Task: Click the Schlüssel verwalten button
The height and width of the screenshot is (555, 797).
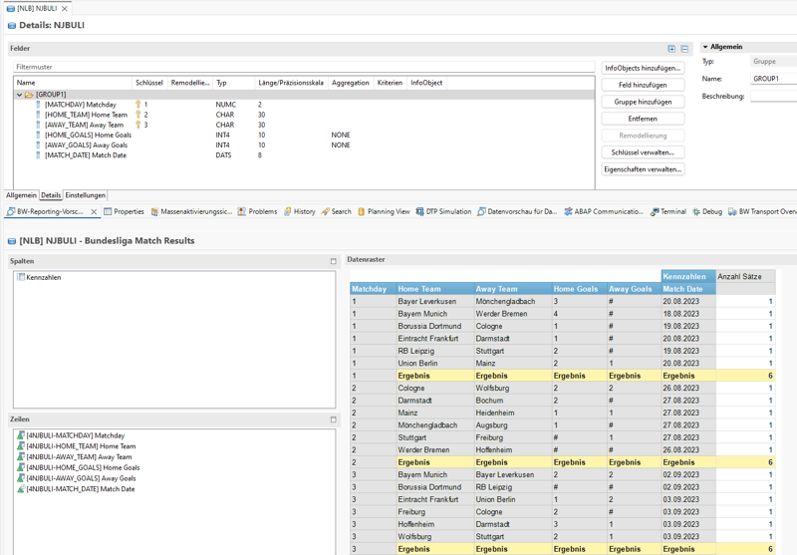Action: 643,152
